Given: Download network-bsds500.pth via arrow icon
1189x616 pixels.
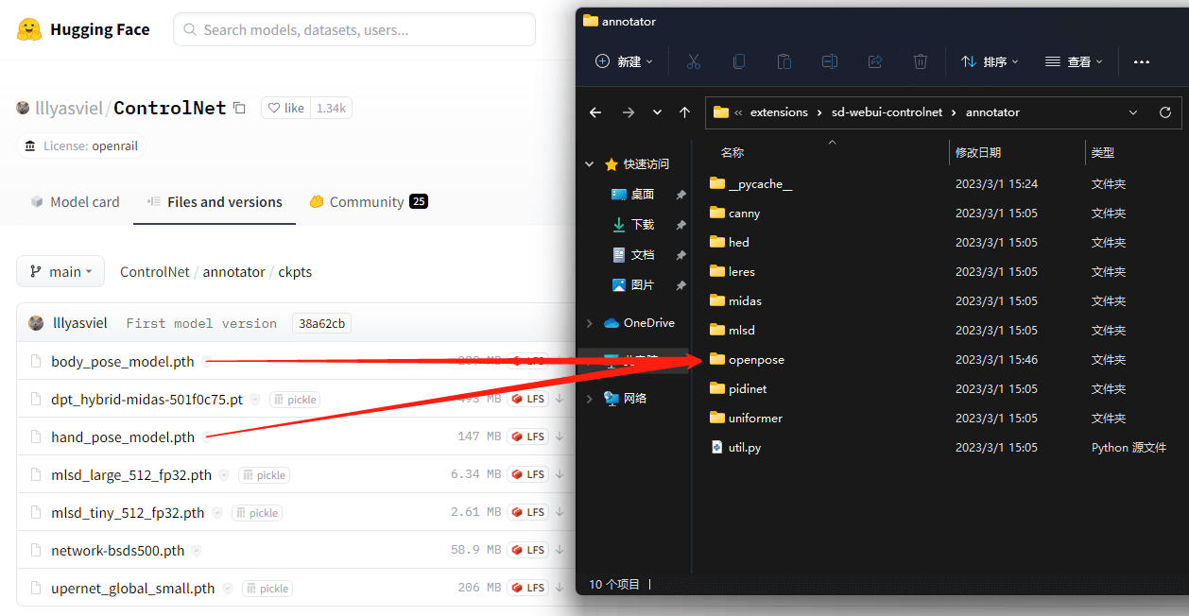Looking at the screenshot, I should [x=560, y=550].
